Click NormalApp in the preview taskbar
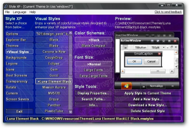 (x=156, y=86)
